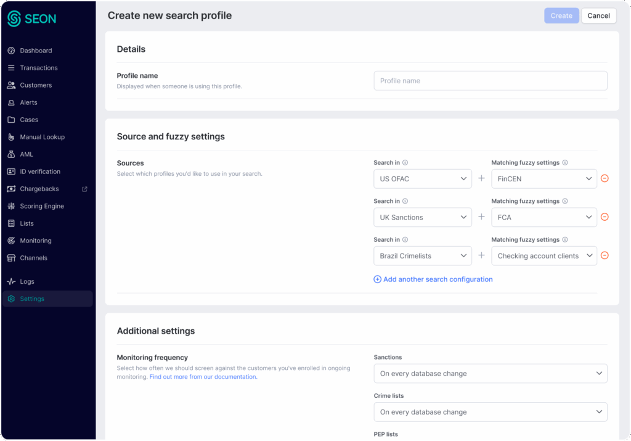Click info icon beside first Matching fuzzy settings
Image resolution: width=631 pixels, height=441 pixels.
click(x=565, y=163)
